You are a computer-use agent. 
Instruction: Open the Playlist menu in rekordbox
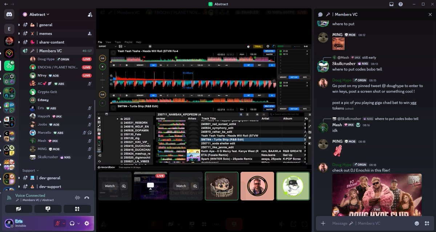click(128, 42)
